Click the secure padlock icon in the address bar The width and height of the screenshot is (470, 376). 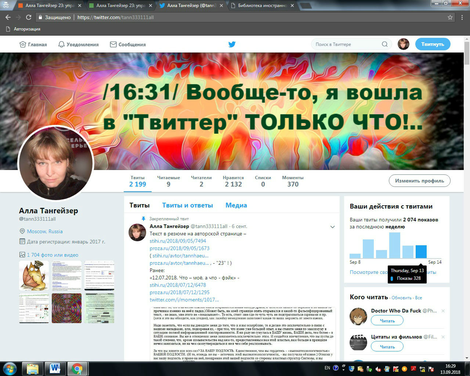41,17
